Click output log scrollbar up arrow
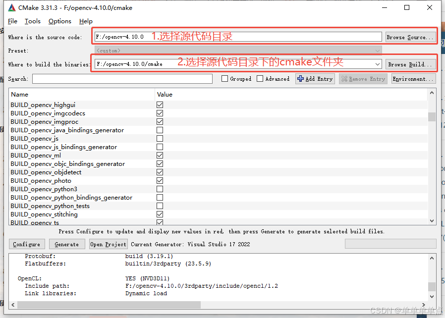445x318 pixels. 432,258
